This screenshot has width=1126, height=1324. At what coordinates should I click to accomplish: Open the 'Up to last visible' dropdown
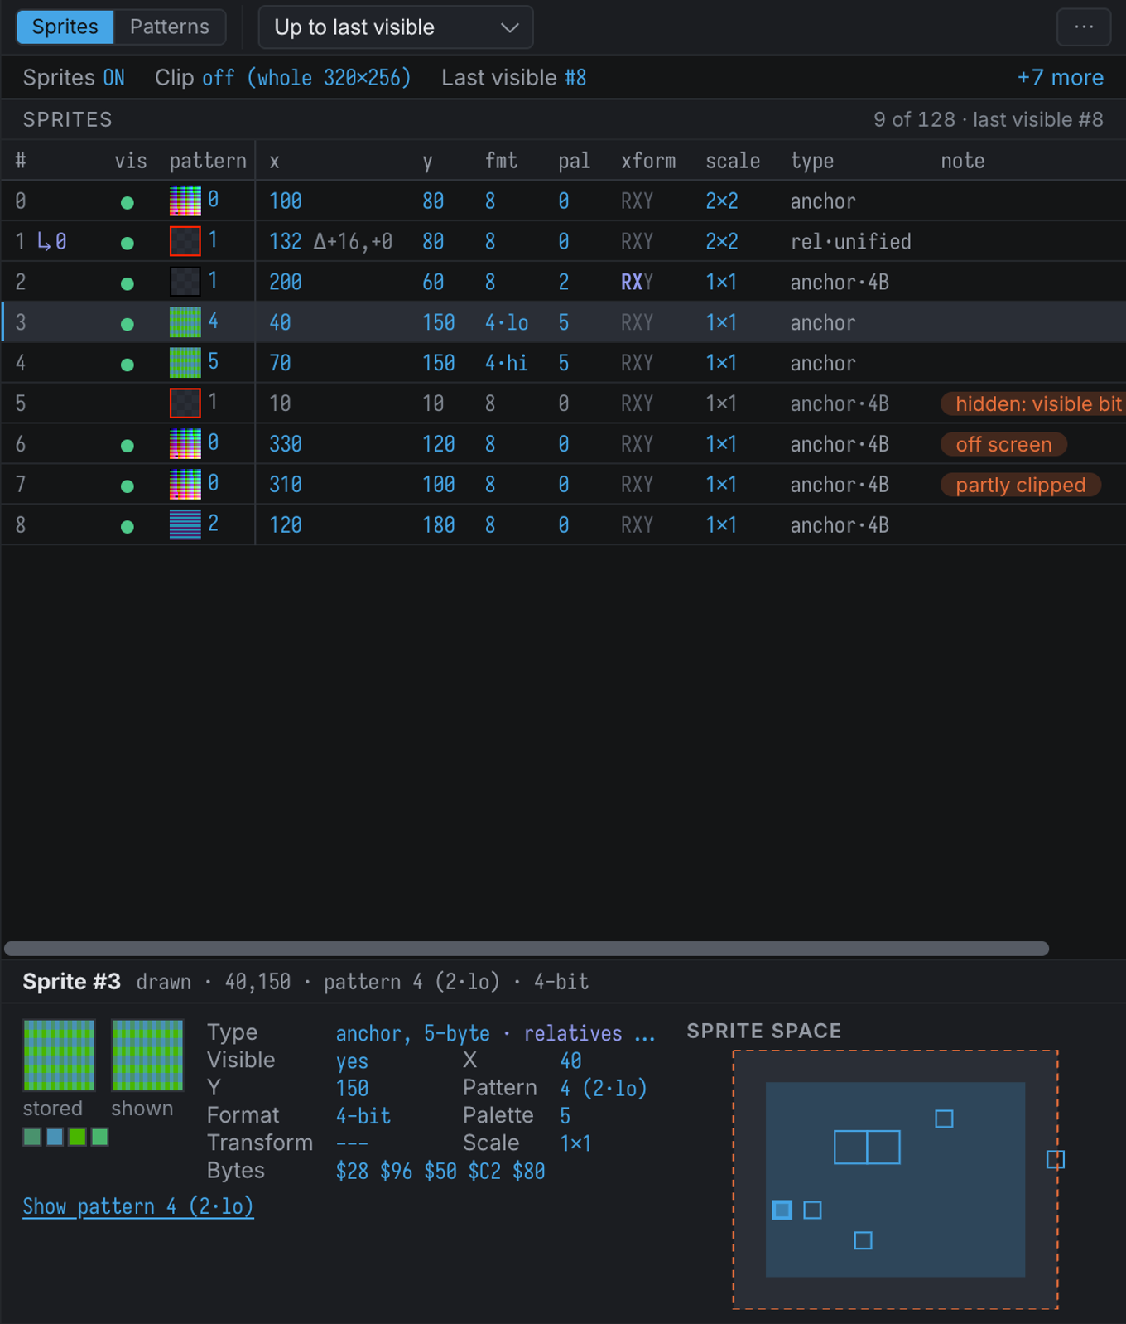pyautogui.click(x=396, y=27)
